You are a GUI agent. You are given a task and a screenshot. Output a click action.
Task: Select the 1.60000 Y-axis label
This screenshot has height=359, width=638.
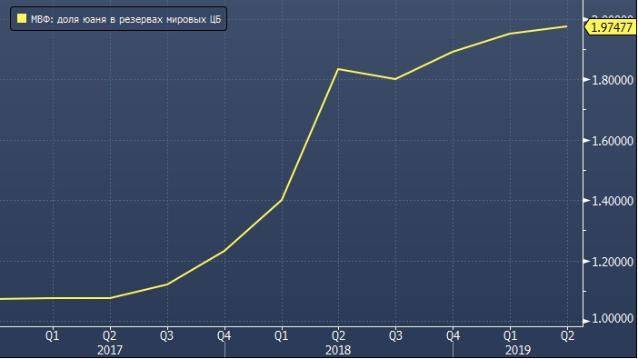click(x=613, y=141)
